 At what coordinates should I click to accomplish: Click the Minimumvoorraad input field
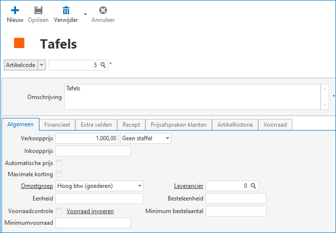coord(93,223)
